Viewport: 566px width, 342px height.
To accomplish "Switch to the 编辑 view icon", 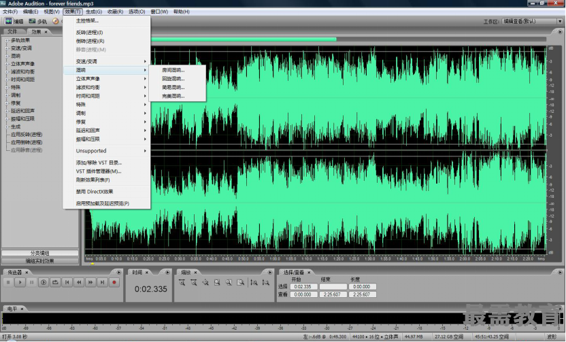I will click(9, 21).
